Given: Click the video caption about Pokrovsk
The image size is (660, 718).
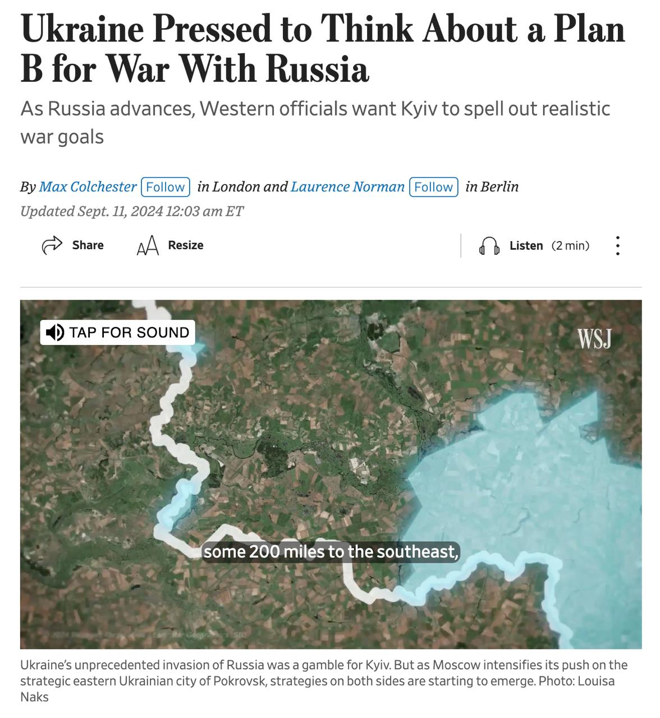Looking at the screenshot, I should coord(324,681).
